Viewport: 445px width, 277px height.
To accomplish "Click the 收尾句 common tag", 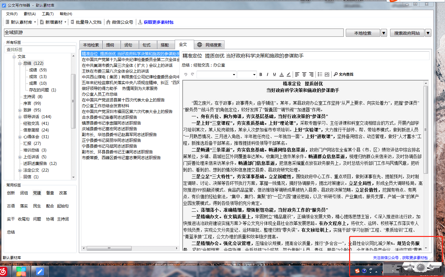I will point(24,219).
